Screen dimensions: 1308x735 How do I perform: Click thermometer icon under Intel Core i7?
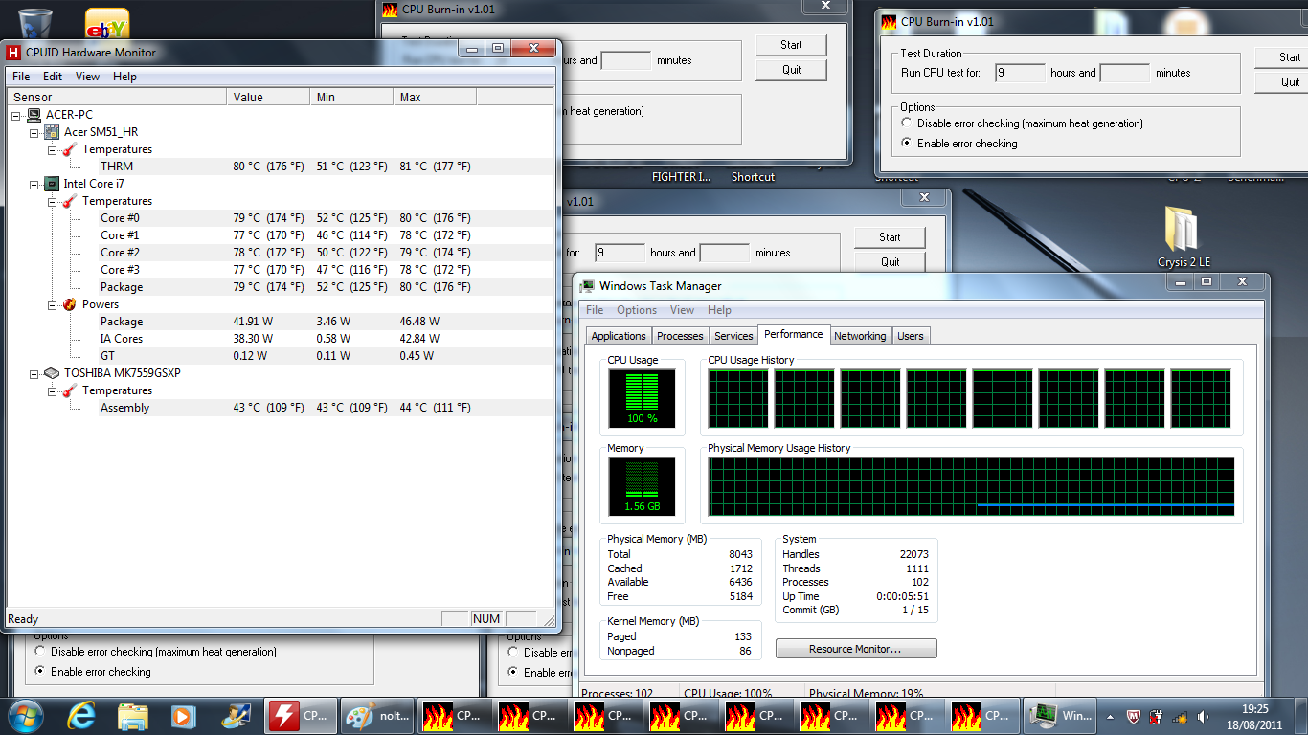(x=69, y=201)
